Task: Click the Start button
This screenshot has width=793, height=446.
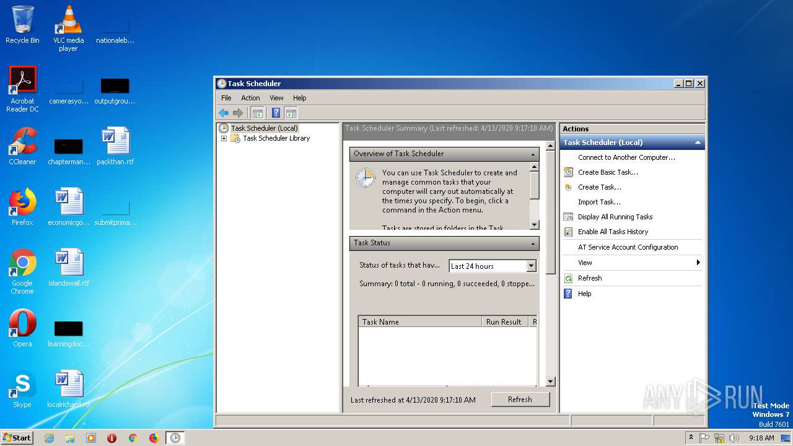Action: [x=17, y=437]
